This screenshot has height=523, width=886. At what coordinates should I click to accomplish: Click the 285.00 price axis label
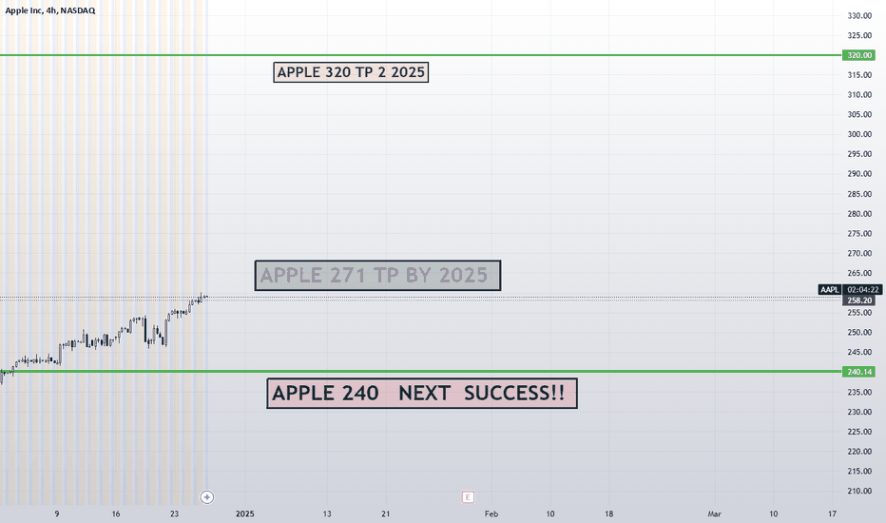[x=859, y=193]
